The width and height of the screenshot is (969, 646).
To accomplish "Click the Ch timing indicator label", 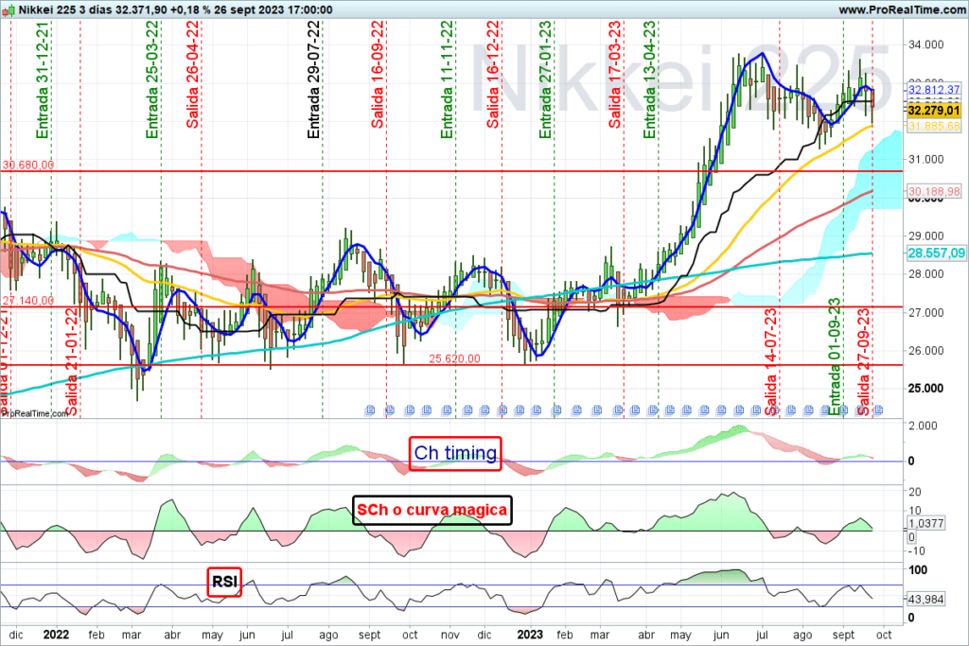I will [455, 453].
